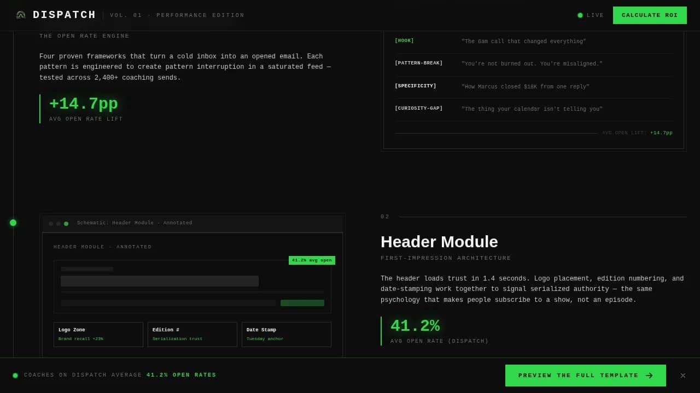The width and height of the screenshot is (700, 393).
Task: Click the [CURIOSITY-GAP] label
Action: tap(419, 109)
